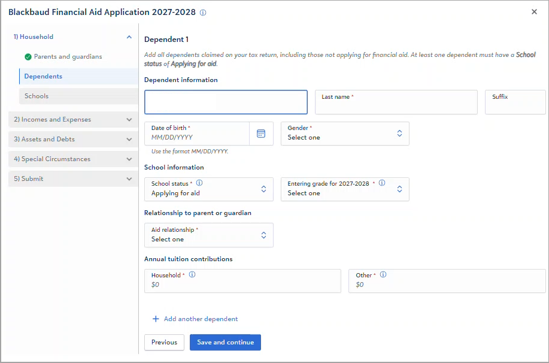Click the School information heading
Image resolution: width=549 pixels, height=363 pixels.
pyautogui.click(x=174, y=168)
